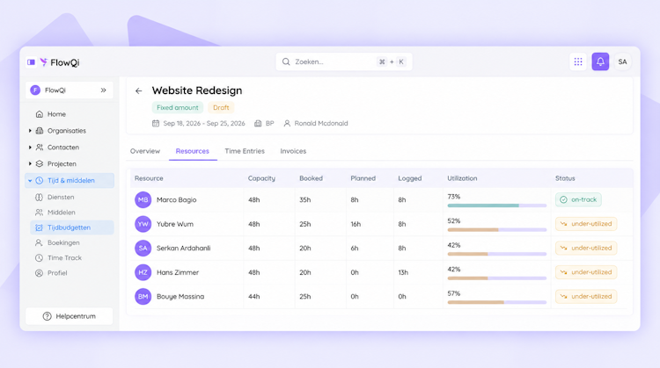Click the on-track status badge
This screenshot has height=368, width=660.
[578, 199]
